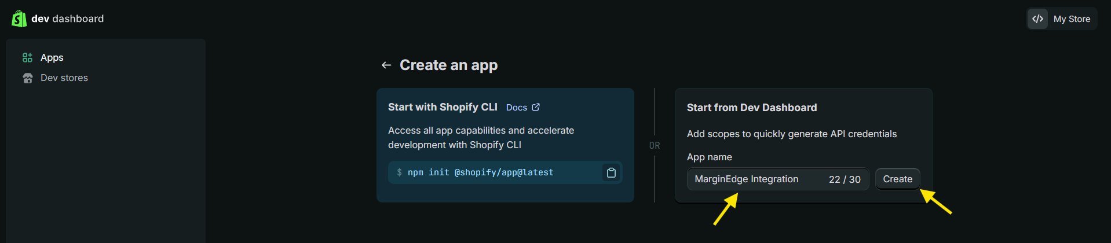Image resolution: width=1111 pixels, height=243 pixels.
Task: Click the npm init @shopify/app@latest command text
Action: pyautogui.click(x=480, y=172)
